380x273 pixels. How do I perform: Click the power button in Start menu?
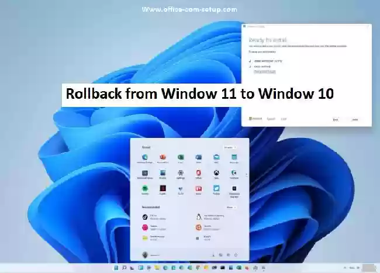(x=236, y=255)
